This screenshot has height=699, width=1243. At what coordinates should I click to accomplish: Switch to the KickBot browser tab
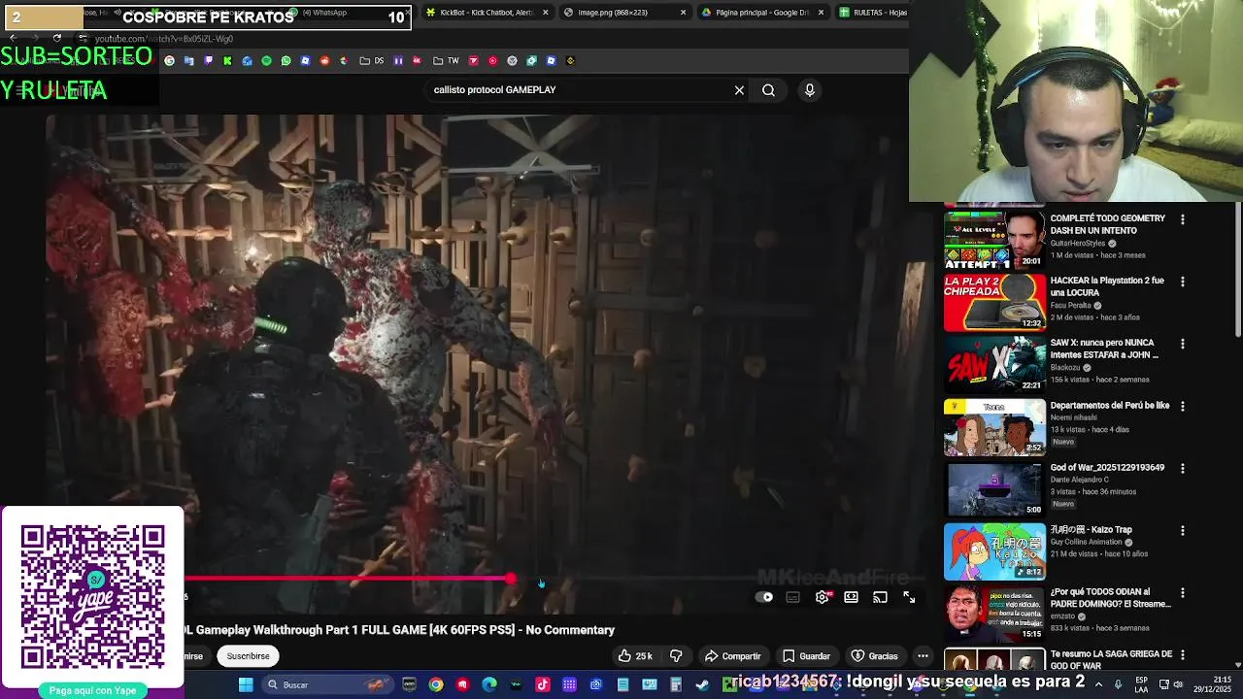(486, 13)
